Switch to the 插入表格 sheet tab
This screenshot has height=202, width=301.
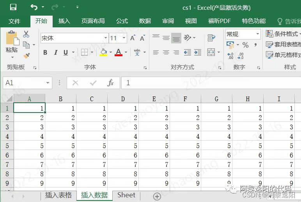coord(58,195)
